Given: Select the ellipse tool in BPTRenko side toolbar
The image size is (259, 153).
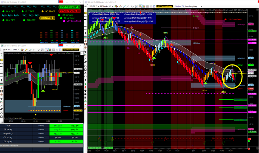Looking at the screenshot, I should point(85,66).
